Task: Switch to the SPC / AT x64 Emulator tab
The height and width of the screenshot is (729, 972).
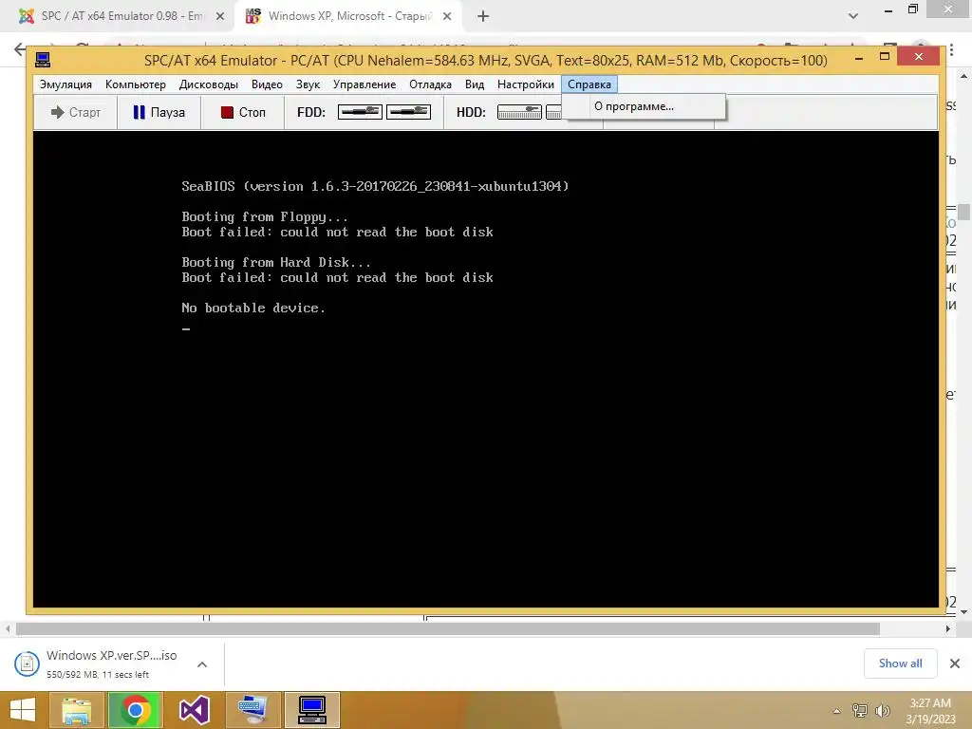Action: [118, 17]
